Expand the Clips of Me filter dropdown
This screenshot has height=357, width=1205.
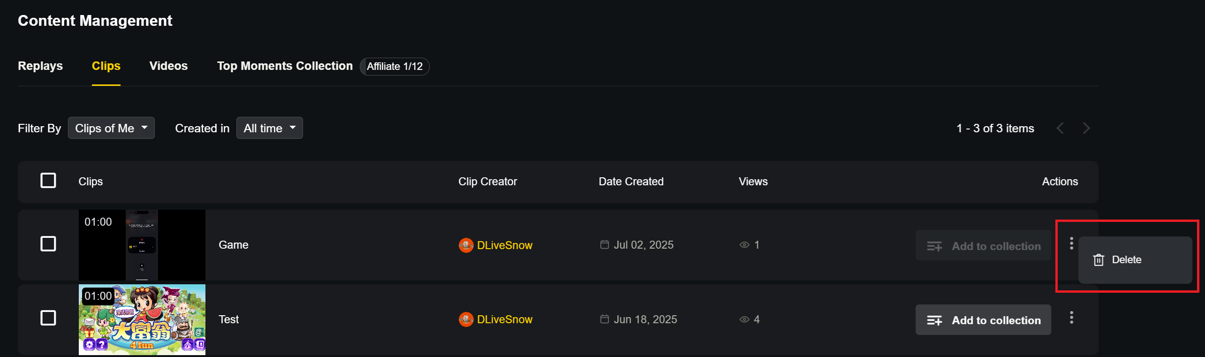111,128
